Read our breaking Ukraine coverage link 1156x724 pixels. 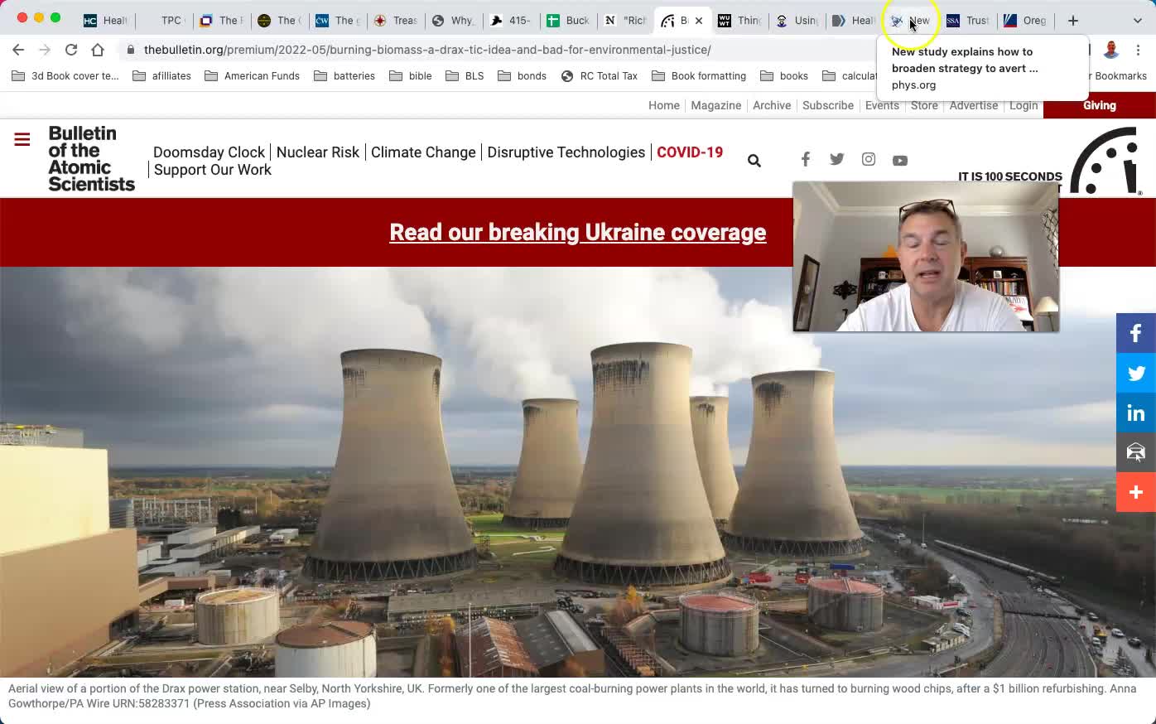578,233
